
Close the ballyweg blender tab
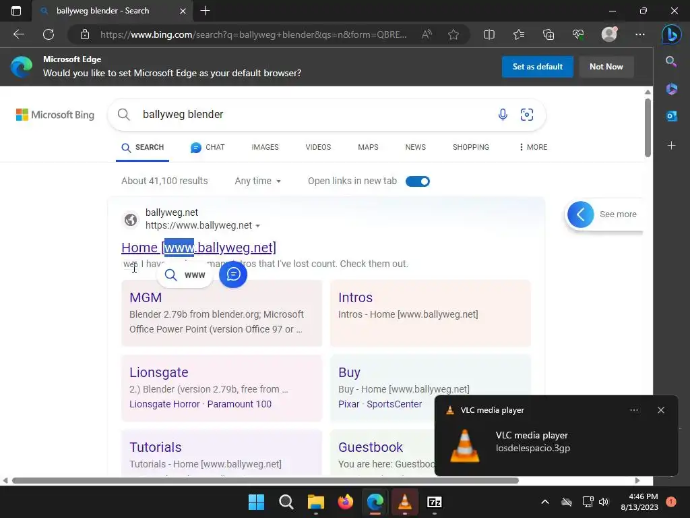click(183, 11)
